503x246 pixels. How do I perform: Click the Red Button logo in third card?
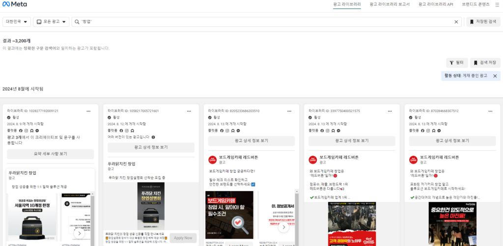pos(212,160)
